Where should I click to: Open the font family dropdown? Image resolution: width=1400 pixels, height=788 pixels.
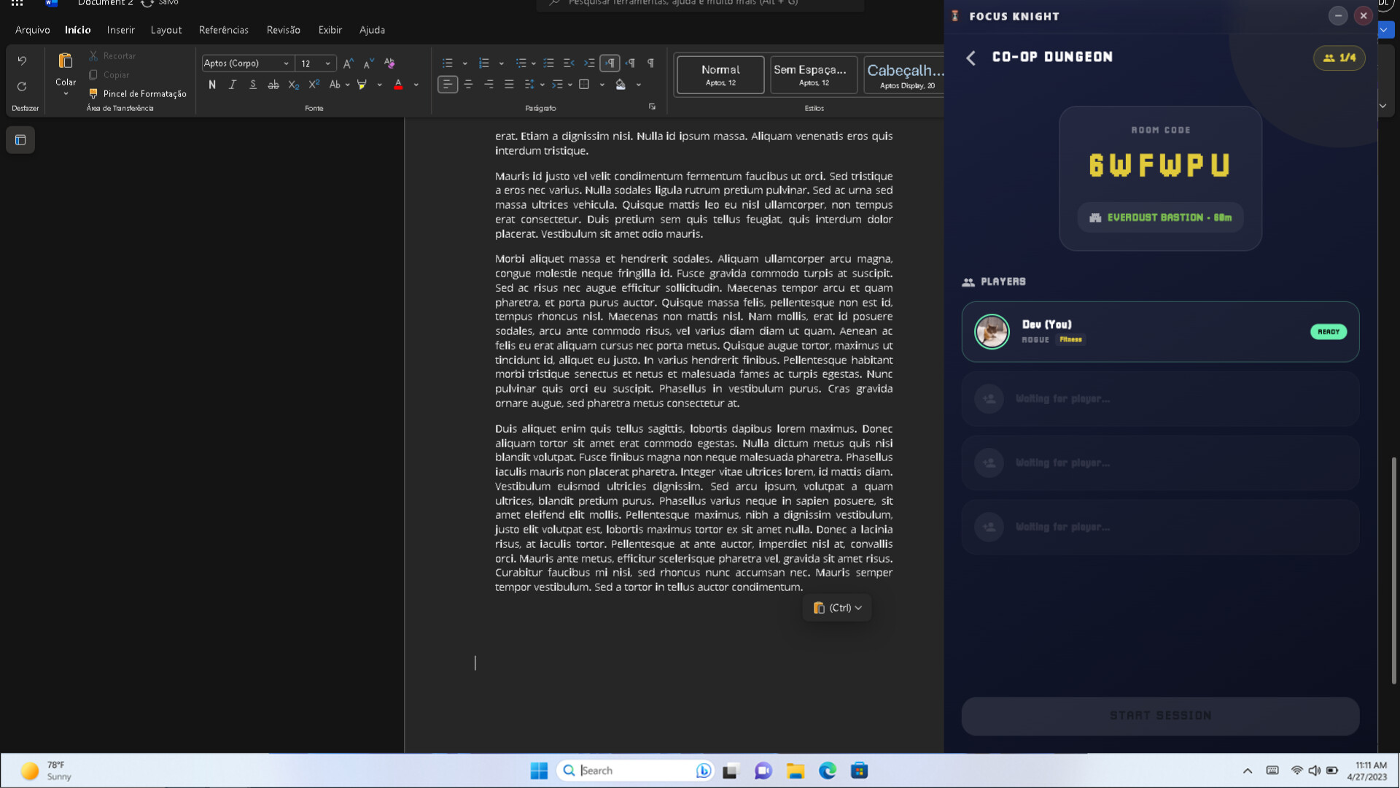(287, 63)
